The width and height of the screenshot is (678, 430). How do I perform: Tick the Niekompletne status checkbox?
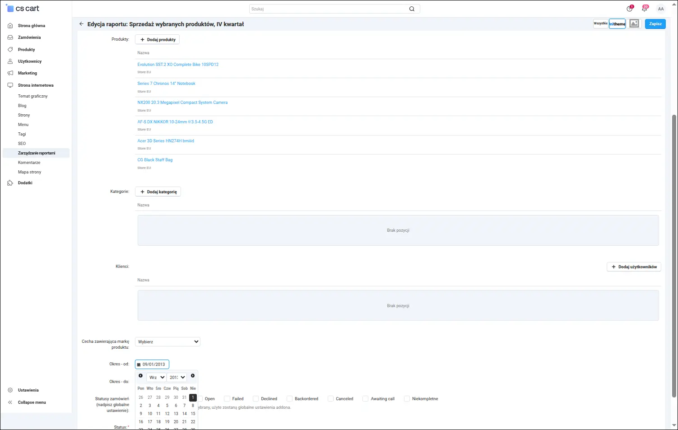coord(407,399)
